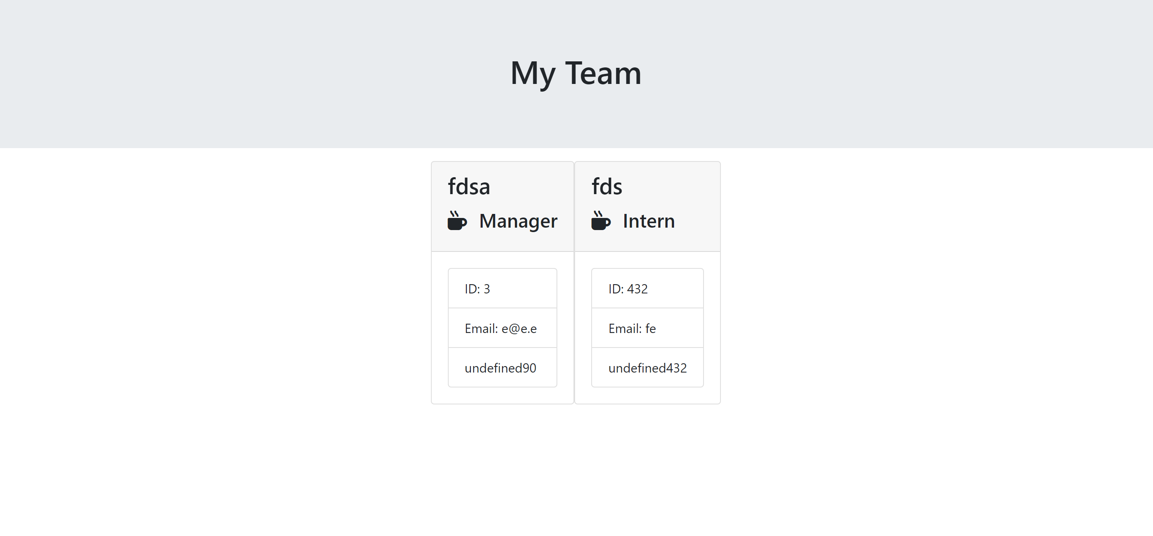This screenshot has width=1153, height=536.
Task: Select the Intern role label
Action: tap(648, 221)
